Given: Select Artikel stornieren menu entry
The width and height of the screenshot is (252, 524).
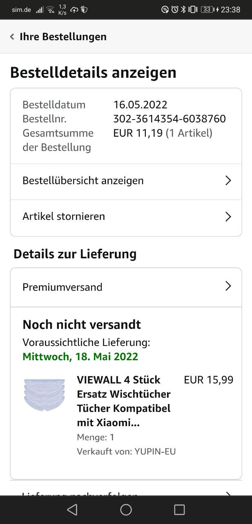Looking at the screenshot, I should click(x=64, y=217).
